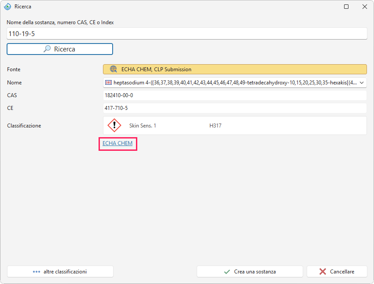The width and height of the screenshot is (374, 284).
Task: Click Crea una sostanza button
Action: pos(250,272)
